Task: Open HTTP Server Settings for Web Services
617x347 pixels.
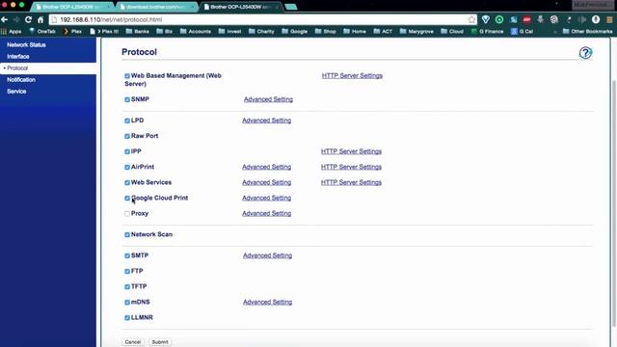Action: (x=351, y=182)
